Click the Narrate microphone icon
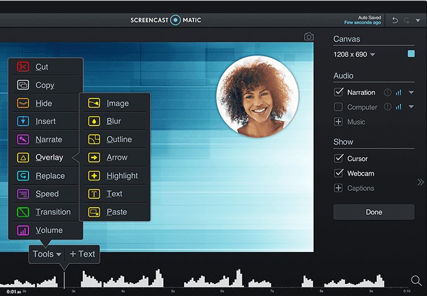This screenshot has height=296, width=427. tap(23, 140)
